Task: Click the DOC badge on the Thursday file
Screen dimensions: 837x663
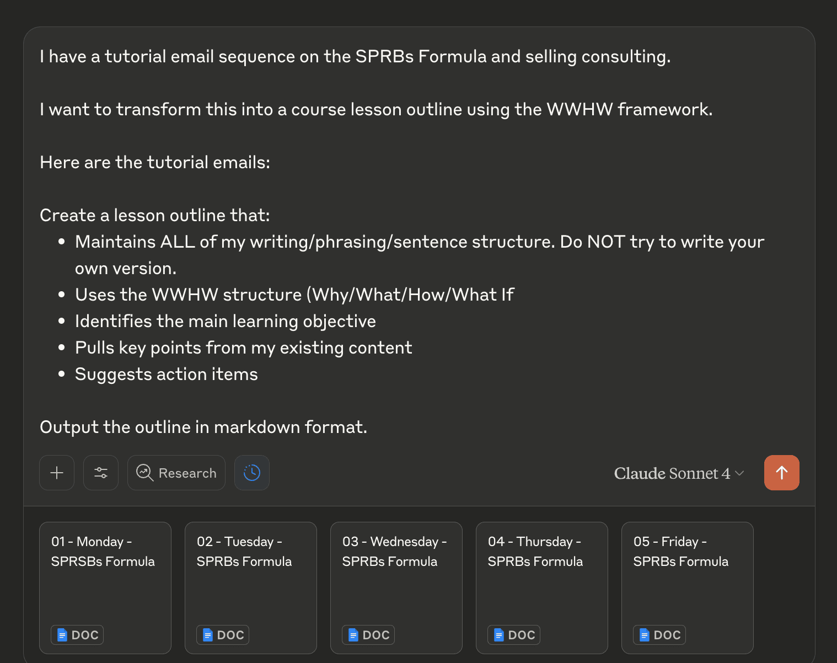Action: pos(514,635)
